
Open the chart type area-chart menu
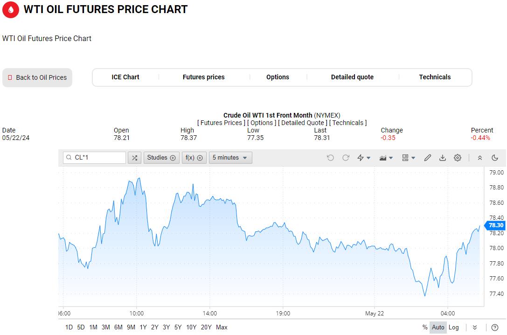point(386,158)
